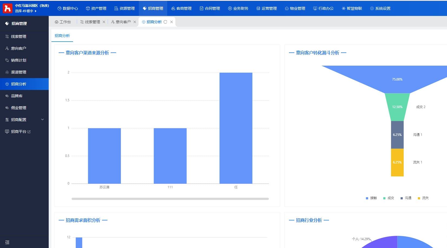
Task: Toggle the 流失 legend item
Action: [x=423, y=198]
